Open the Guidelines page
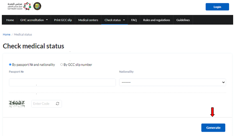This screenshot has width=235, height=136. 183,20
